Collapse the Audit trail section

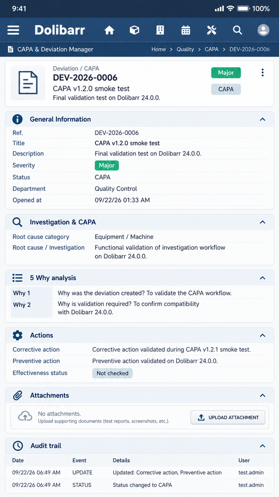262,446
